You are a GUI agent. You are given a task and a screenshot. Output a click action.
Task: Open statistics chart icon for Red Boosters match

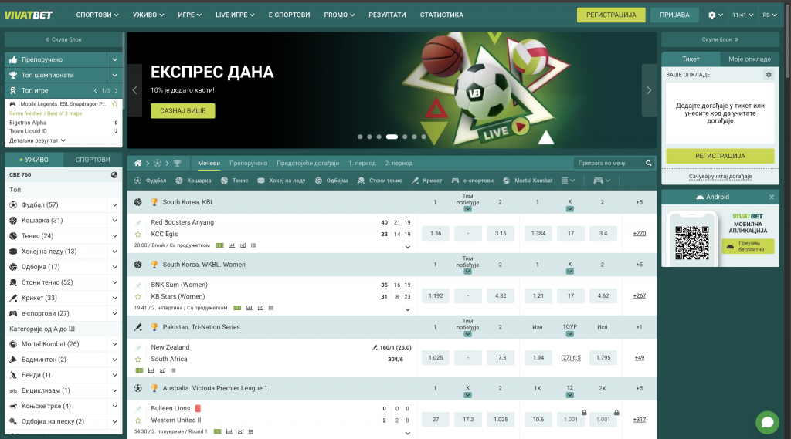(x=232, y=245)
